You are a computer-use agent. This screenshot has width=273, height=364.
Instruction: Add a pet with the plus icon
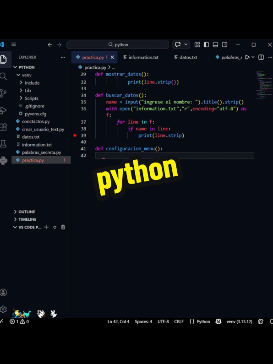[46, 227]
